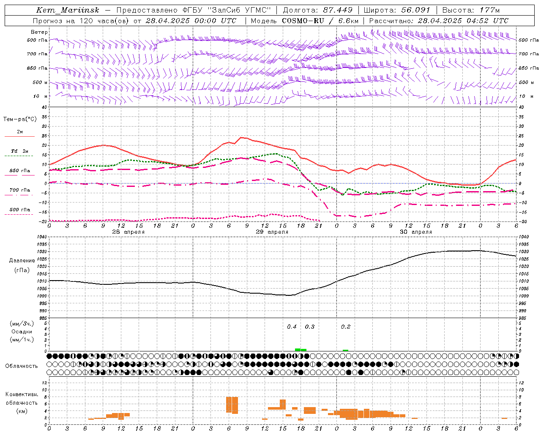
Task: Click the '2м' temperature legend label
Action: pyautogui.click(x=20, y=132)
